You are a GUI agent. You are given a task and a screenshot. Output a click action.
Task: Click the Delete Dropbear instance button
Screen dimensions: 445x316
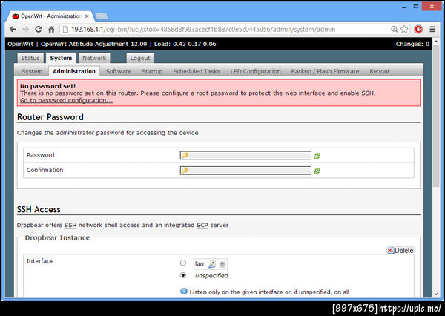pos(400,251)
